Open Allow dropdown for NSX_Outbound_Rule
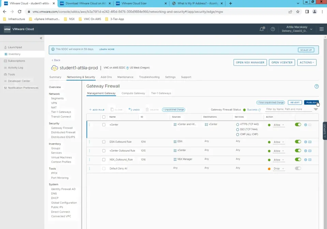The image size is (327, 229). (x=279, y=160)
